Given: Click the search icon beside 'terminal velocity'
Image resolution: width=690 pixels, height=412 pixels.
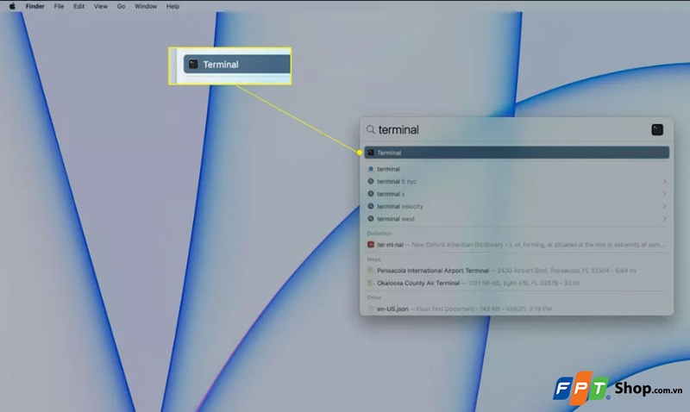Looking at the screenshot, I should [371, 206].
